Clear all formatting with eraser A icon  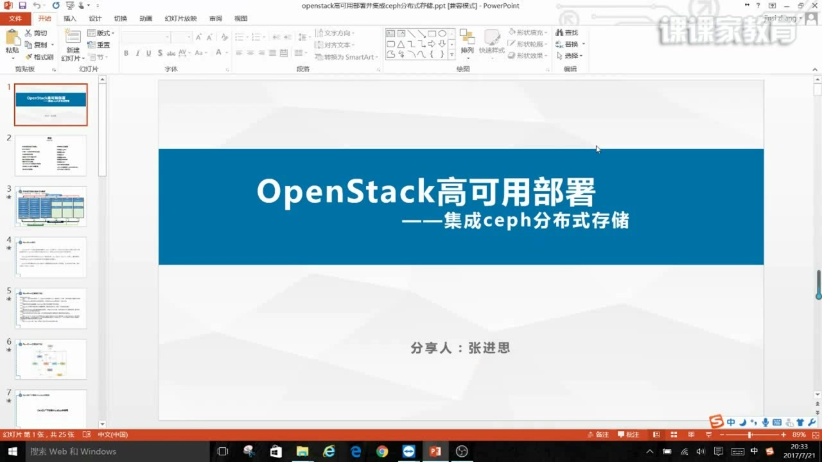click(x=224, y=37)
